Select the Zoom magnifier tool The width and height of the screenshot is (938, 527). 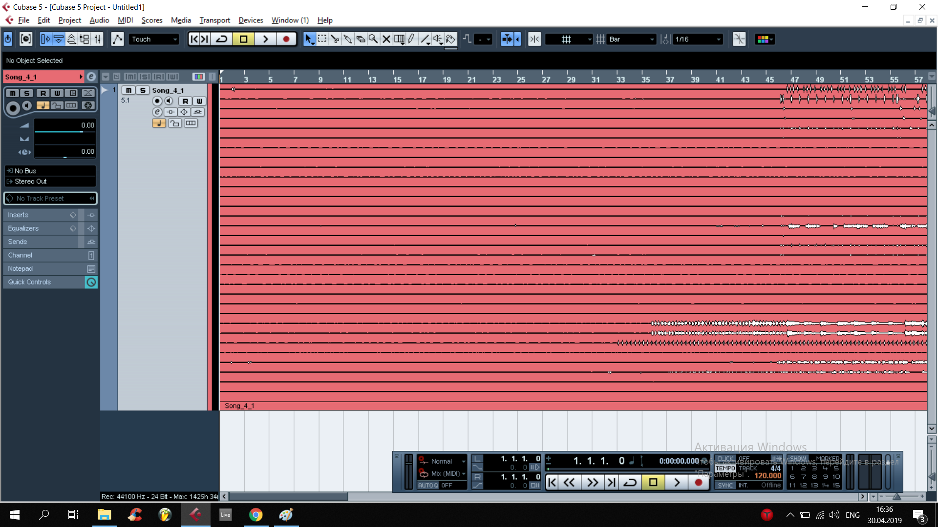pyautogui.click(x=373, y=39)
